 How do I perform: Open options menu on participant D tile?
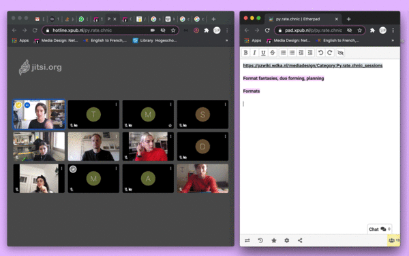(x=226, y=136)
